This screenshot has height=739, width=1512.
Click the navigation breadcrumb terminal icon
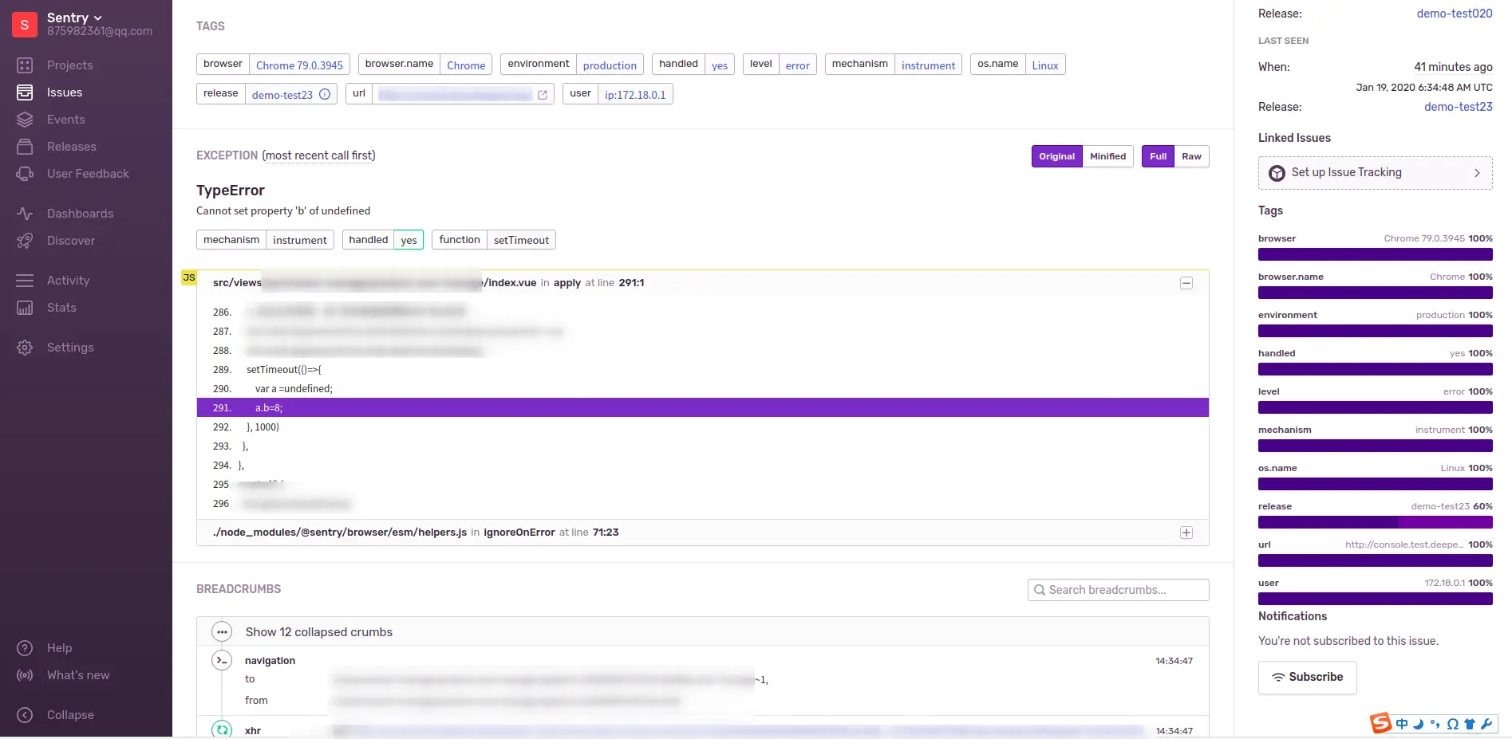tap(222, 661)
